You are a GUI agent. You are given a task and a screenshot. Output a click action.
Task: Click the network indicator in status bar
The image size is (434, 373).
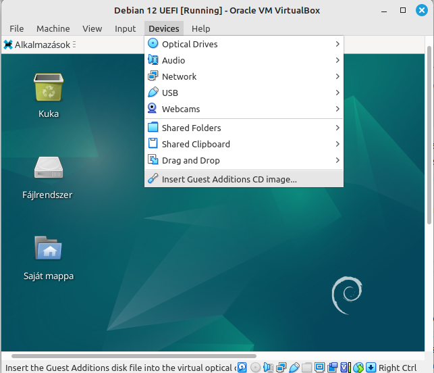(x=281, y=368)
